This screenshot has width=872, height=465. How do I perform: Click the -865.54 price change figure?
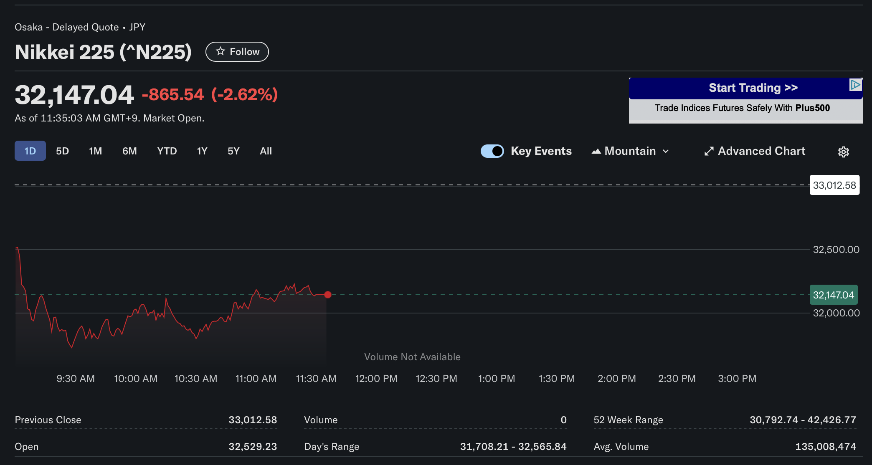[173, 94]
